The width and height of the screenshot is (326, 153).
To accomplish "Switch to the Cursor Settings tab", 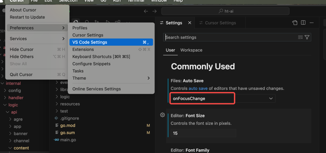I will [220, 23].
